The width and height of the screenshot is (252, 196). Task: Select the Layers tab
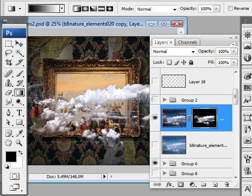(161, 42)
